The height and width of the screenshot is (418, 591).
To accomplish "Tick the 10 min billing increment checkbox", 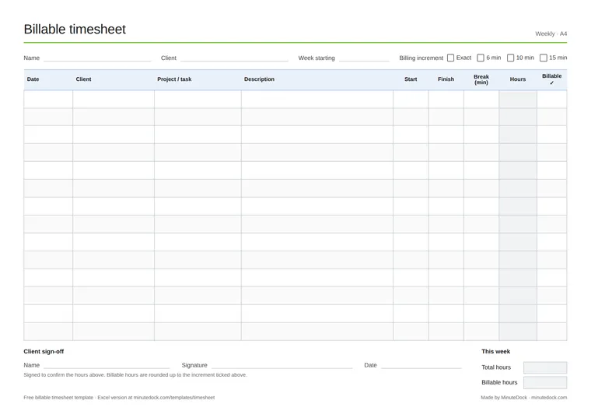I will coord(510,58).
